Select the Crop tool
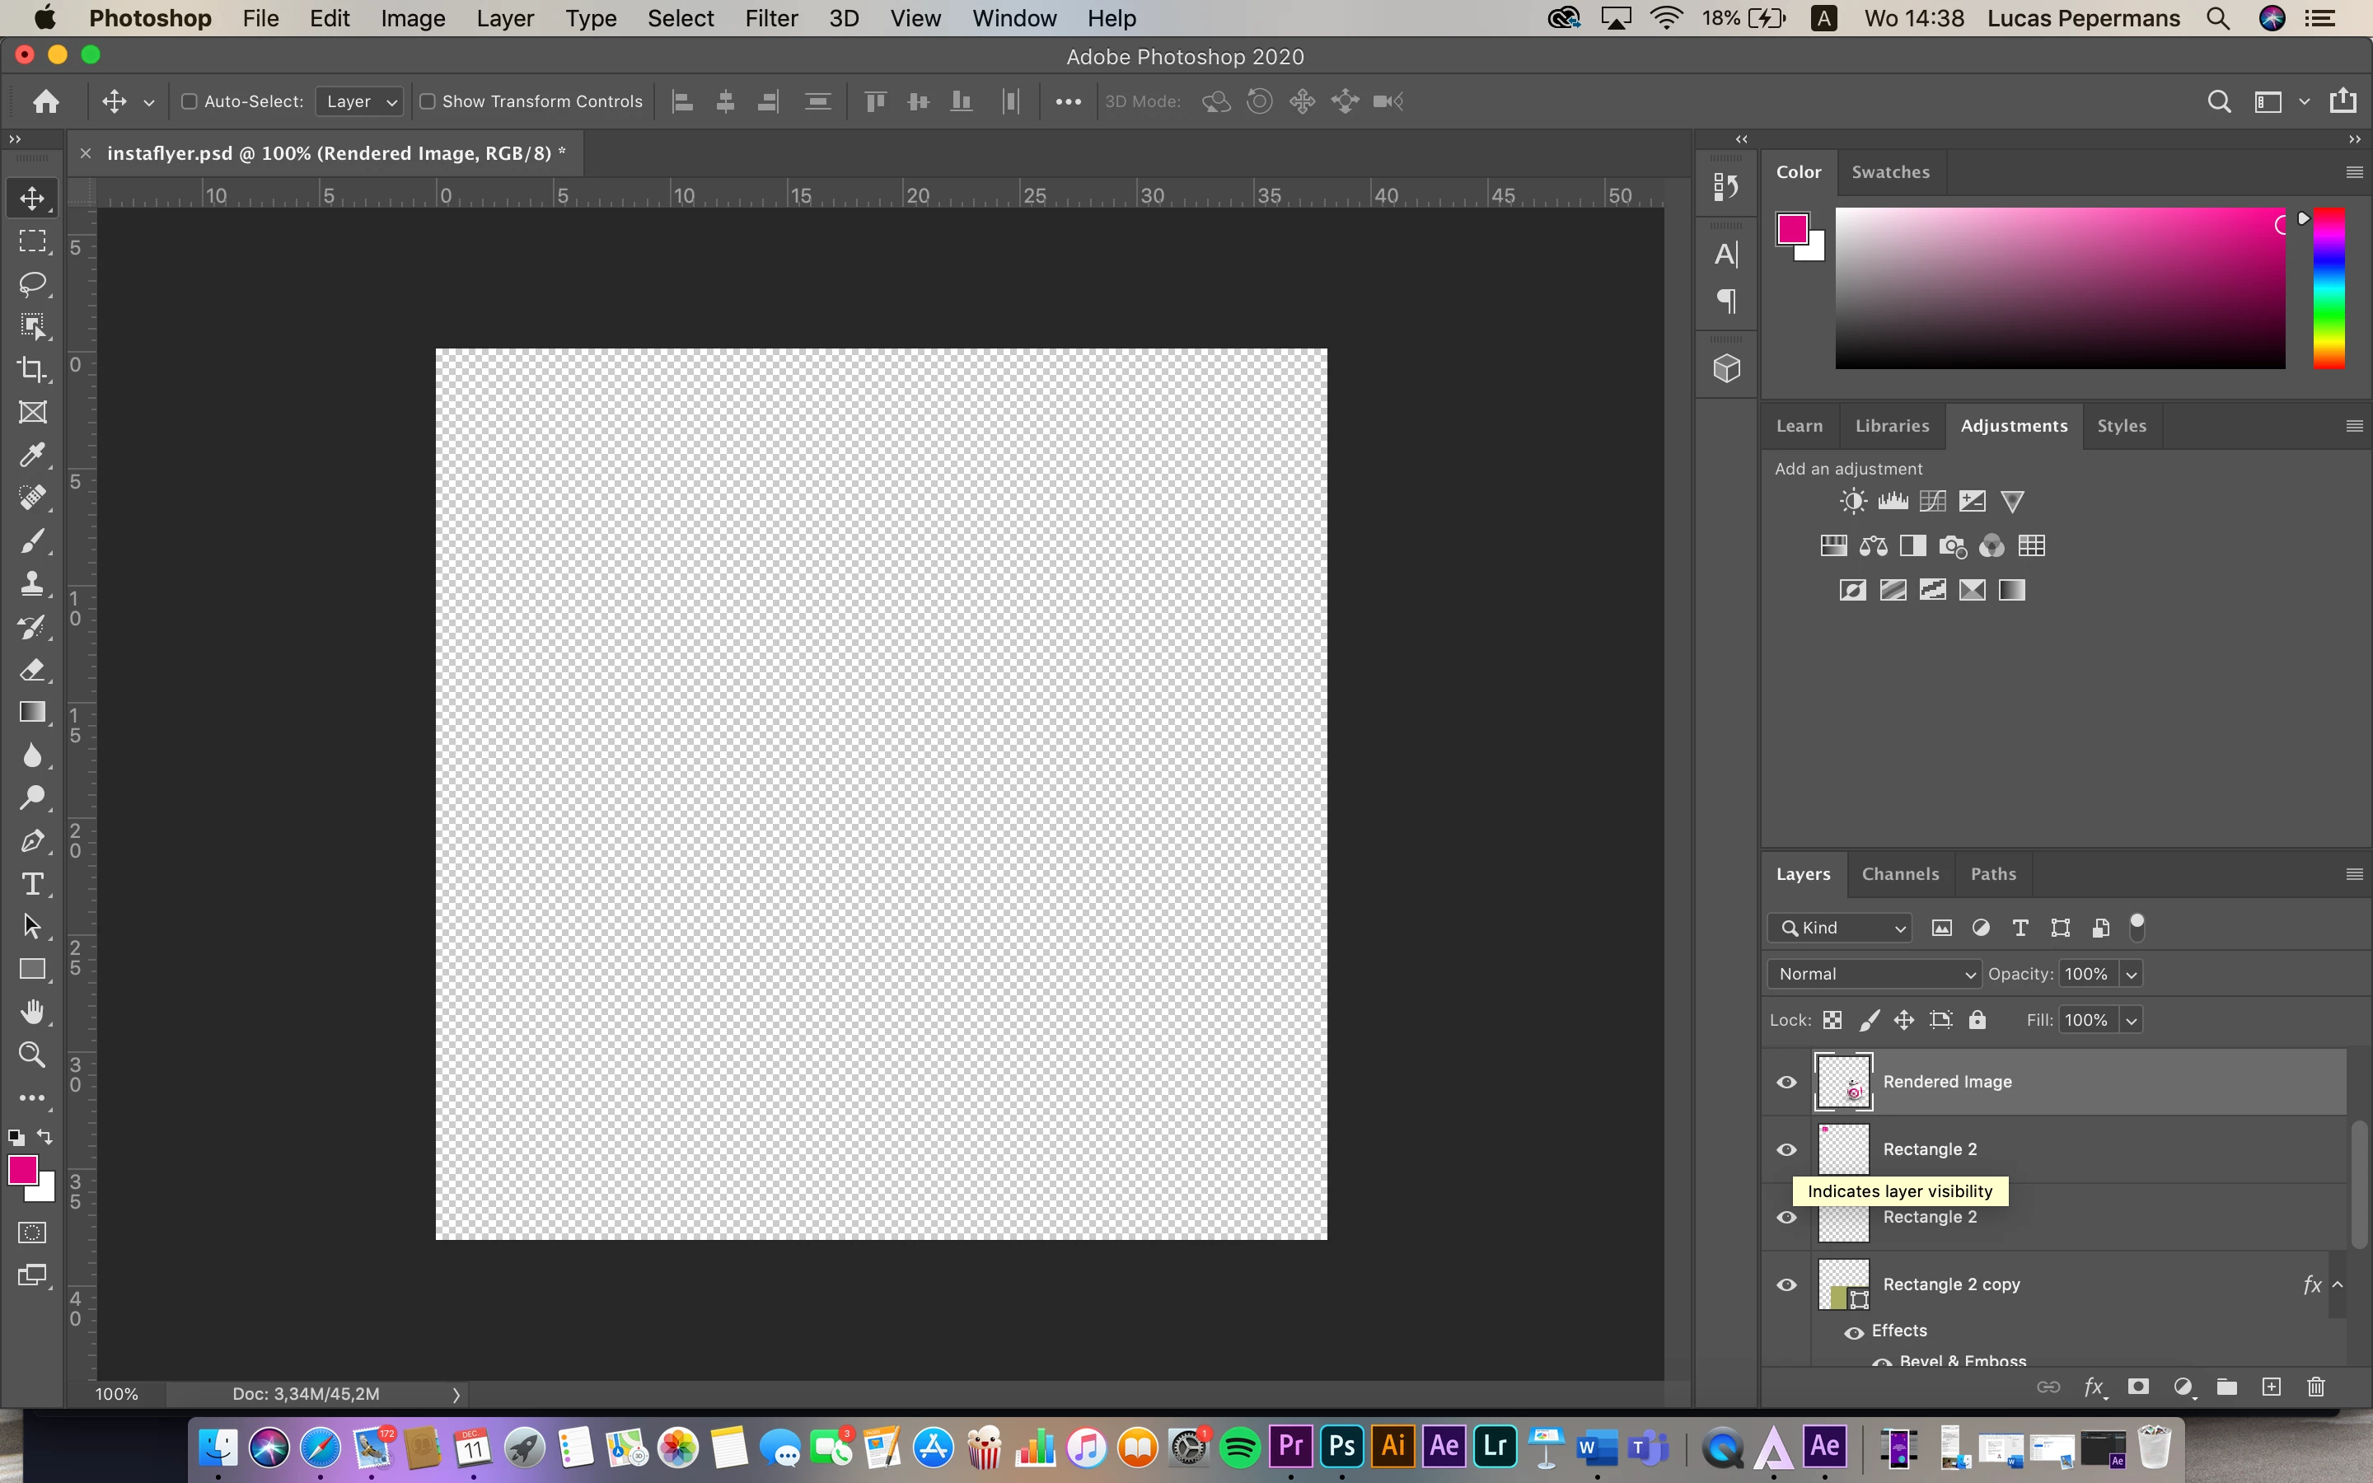Image resolution: width=2373 pixels, height=1483 pixels. pyautogui.click(x=32, y=369)
